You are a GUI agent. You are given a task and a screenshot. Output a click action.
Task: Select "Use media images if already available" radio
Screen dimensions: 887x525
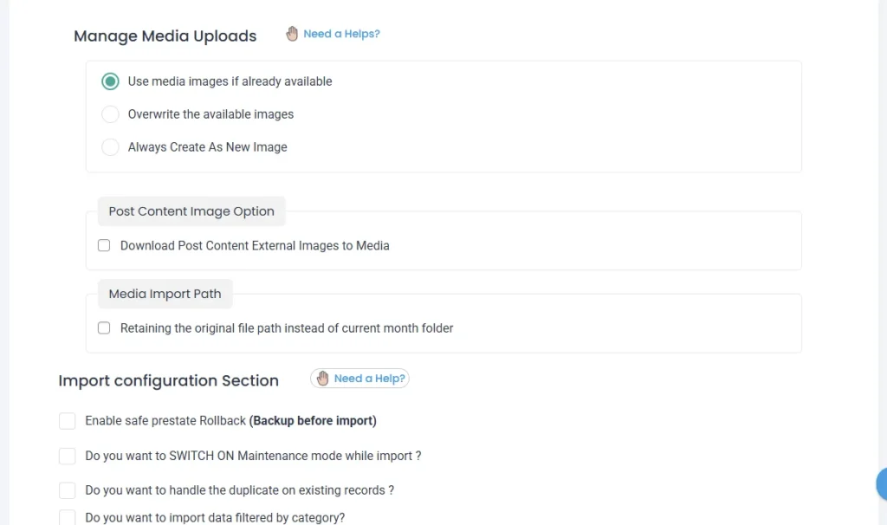coord(110,81)
